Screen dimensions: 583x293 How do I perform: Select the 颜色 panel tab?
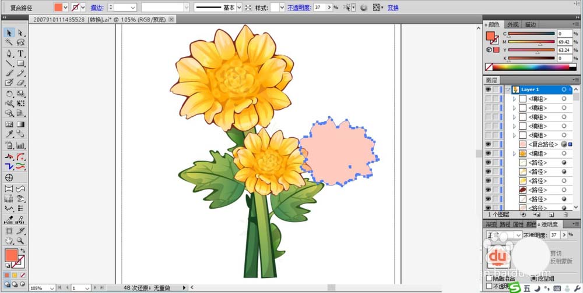pos(494,24)
